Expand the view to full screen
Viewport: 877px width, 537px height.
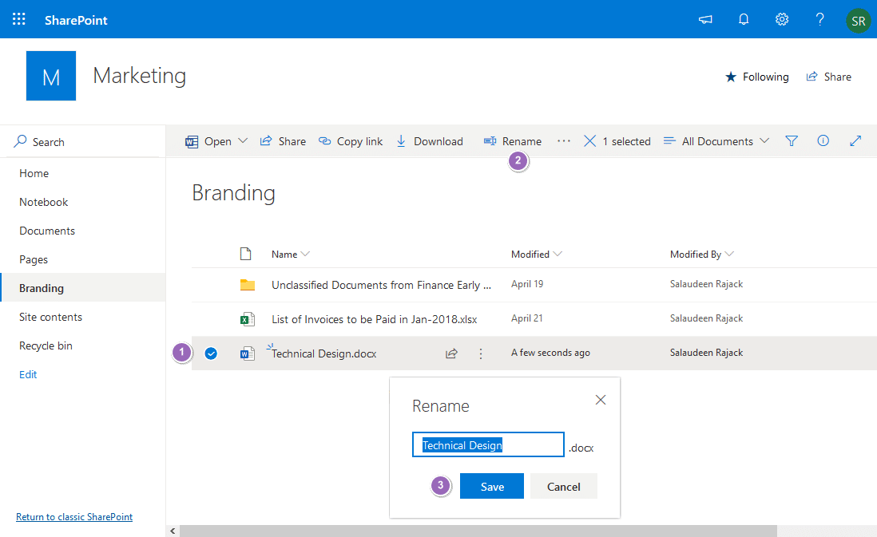click(x=855, y=140)
